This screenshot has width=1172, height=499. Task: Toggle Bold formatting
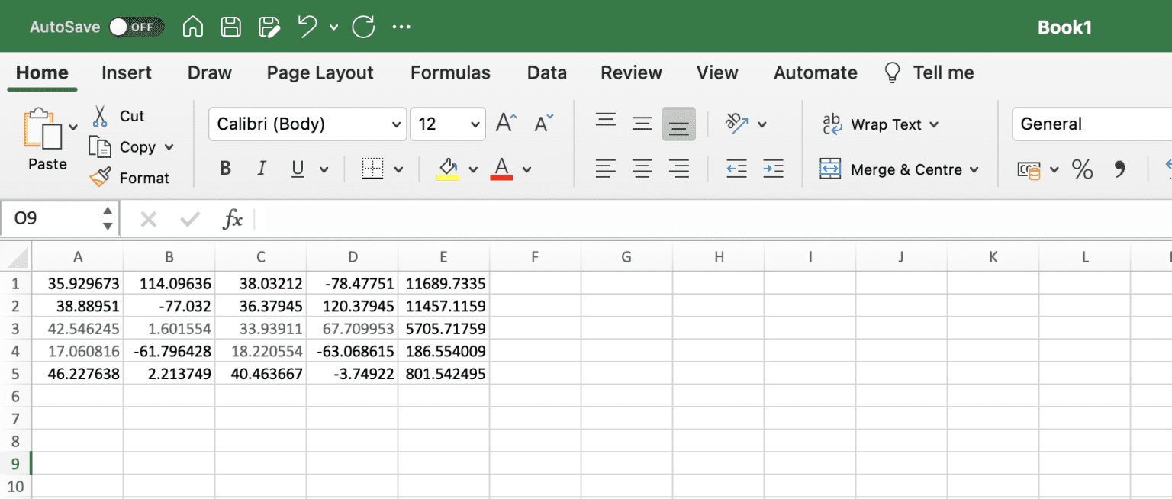click(x=225, y=169)
